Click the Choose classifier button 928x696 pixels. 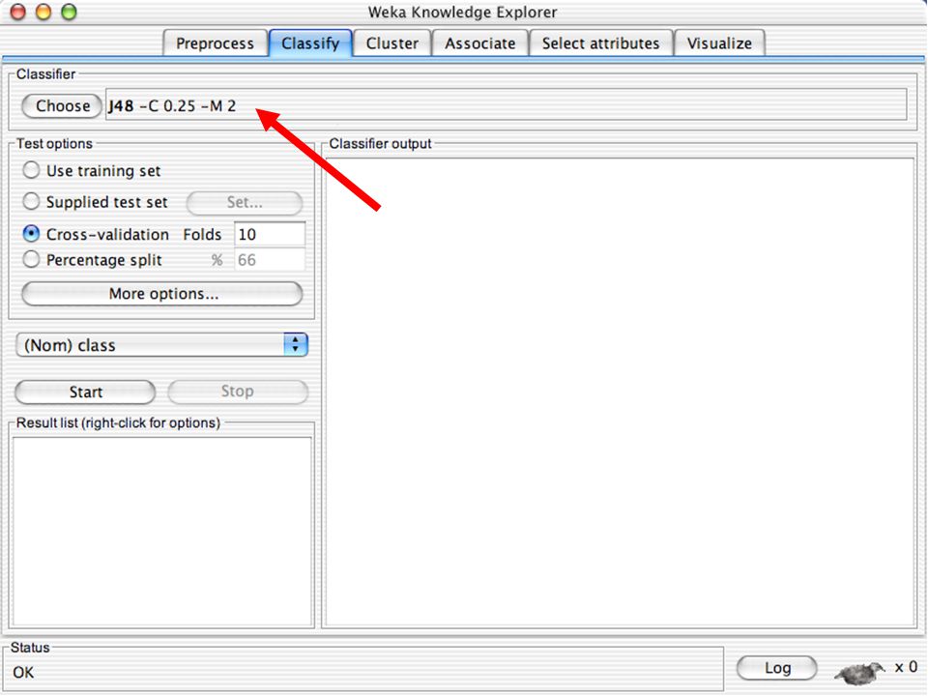click(x=62, y=106)
